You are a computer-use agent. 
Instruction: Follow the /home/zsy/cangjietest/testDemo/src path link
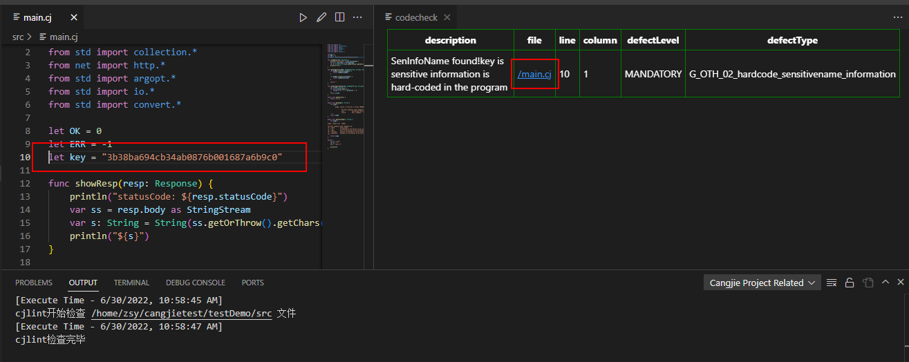tap(182, 314)
